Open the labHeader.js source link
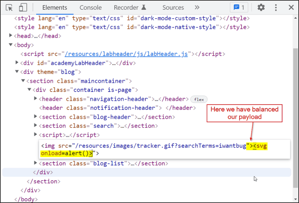 (x=126, y=54)
